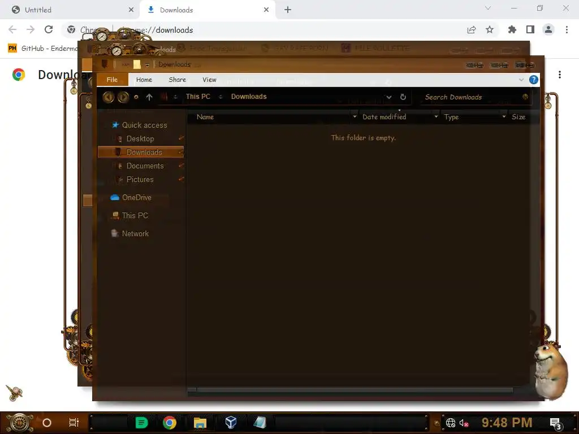Open a new Chrome tab
This screenshot has width=579, height=434.
click(x=288, y=10)
